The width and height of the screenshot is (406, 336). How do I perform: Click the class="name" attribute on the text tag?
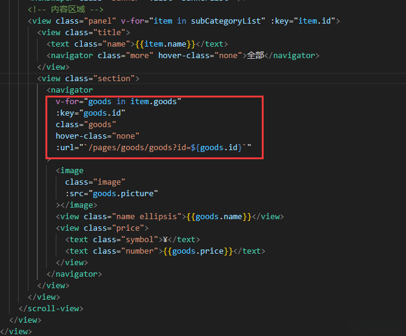102,44
